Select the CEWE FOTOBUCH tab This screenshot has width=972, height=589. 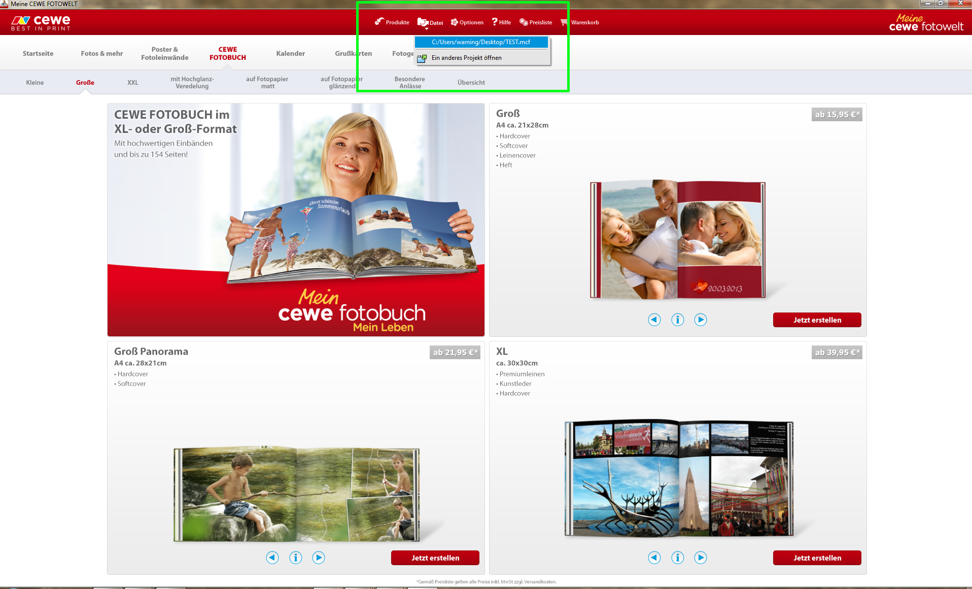[x=228, y=53]
